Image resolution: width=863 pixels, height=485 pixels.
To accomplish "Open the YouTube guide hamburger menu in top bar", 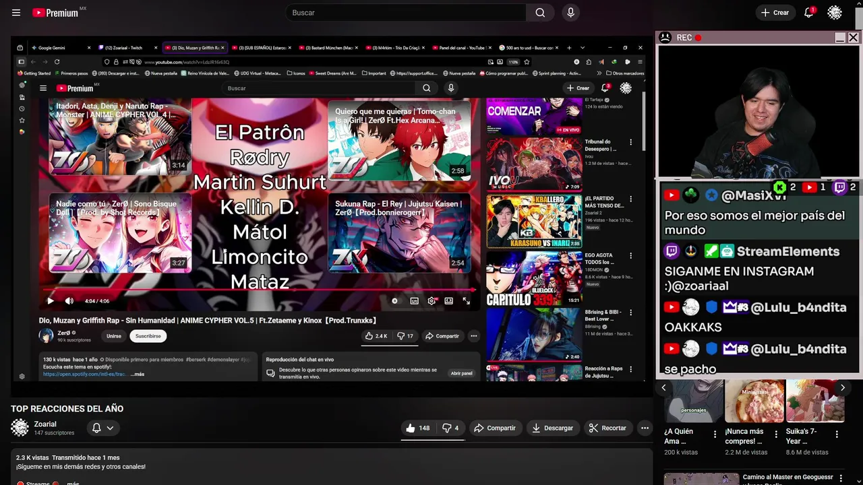I will (x=16, y=13).
